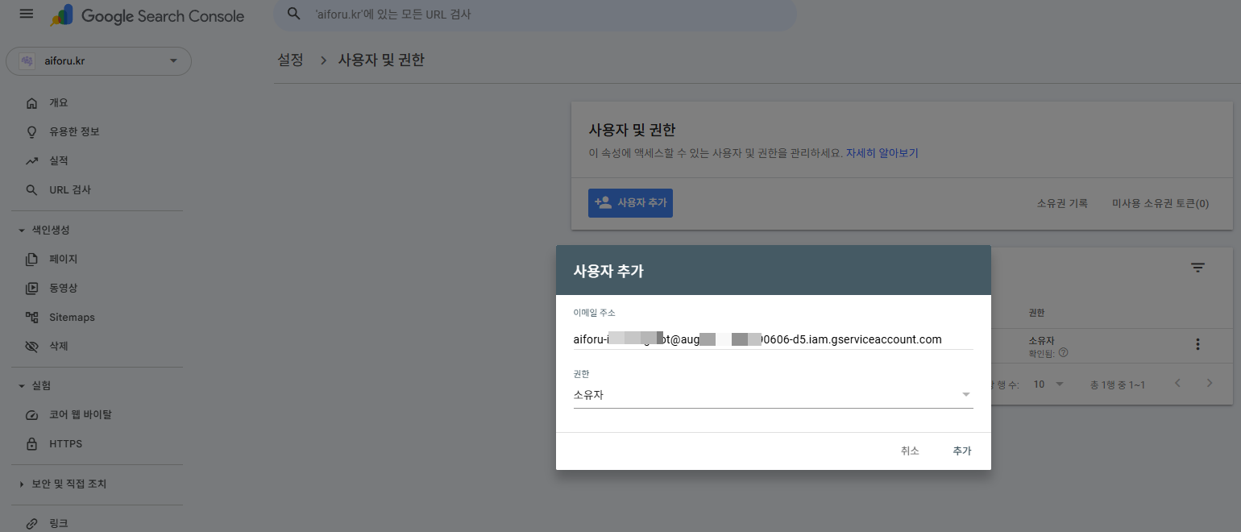This screenshot has width=1241, height=532.
Task: Click the search magnifier icon in URL bar
Action: [x=295, y=15]
